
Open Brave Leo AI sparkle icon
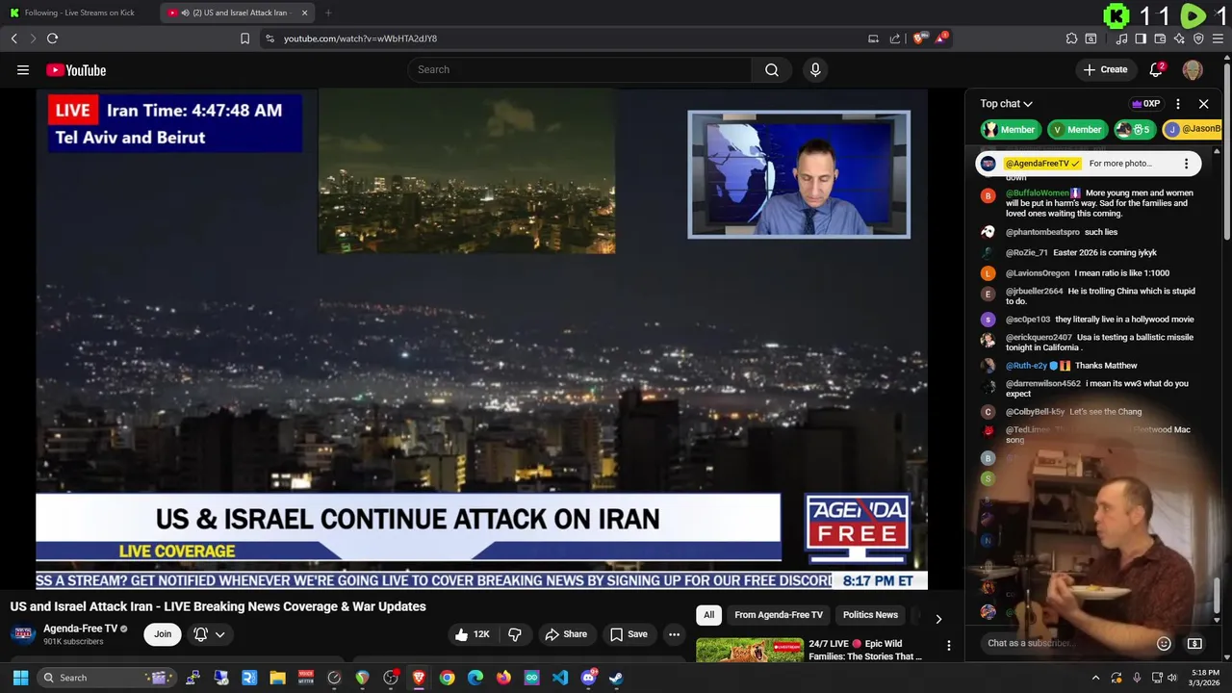pos(1179,38)
